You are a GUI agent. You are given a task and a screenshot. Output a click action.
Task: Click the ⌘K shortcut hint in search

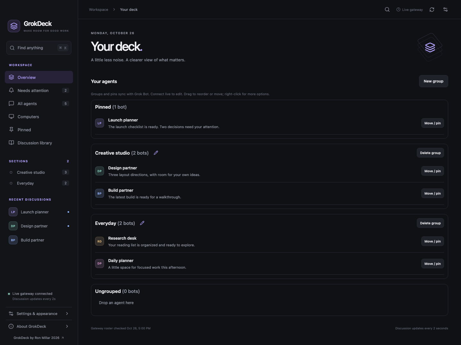coord(63,48)
